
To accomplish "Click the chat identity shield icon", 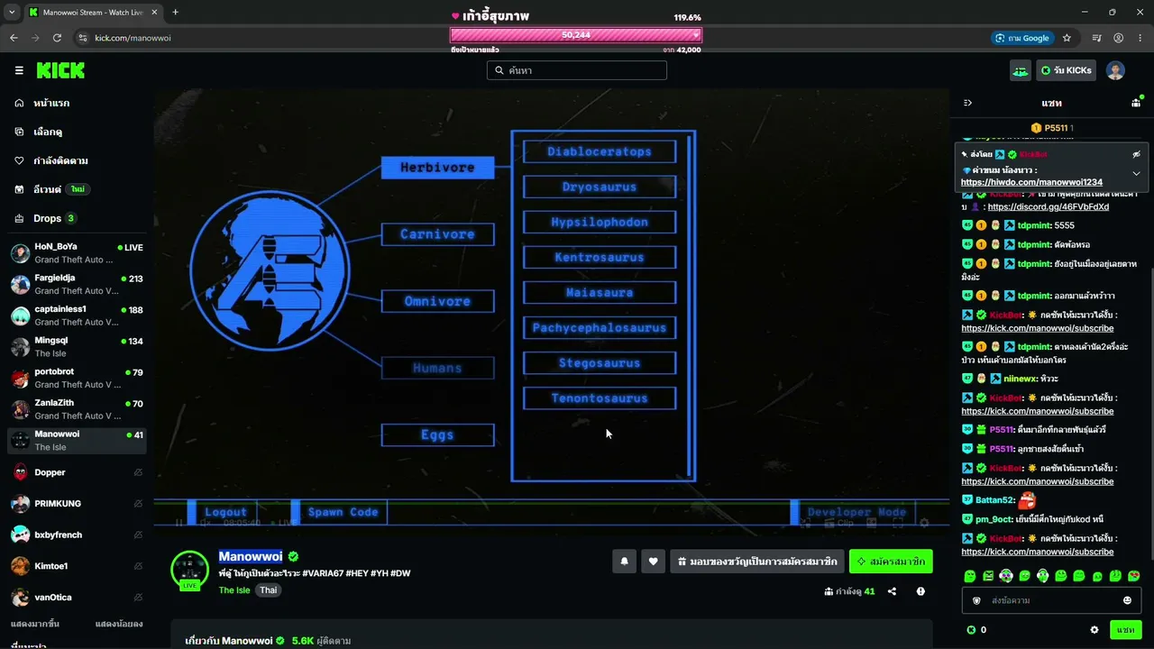I will (976, 600).
